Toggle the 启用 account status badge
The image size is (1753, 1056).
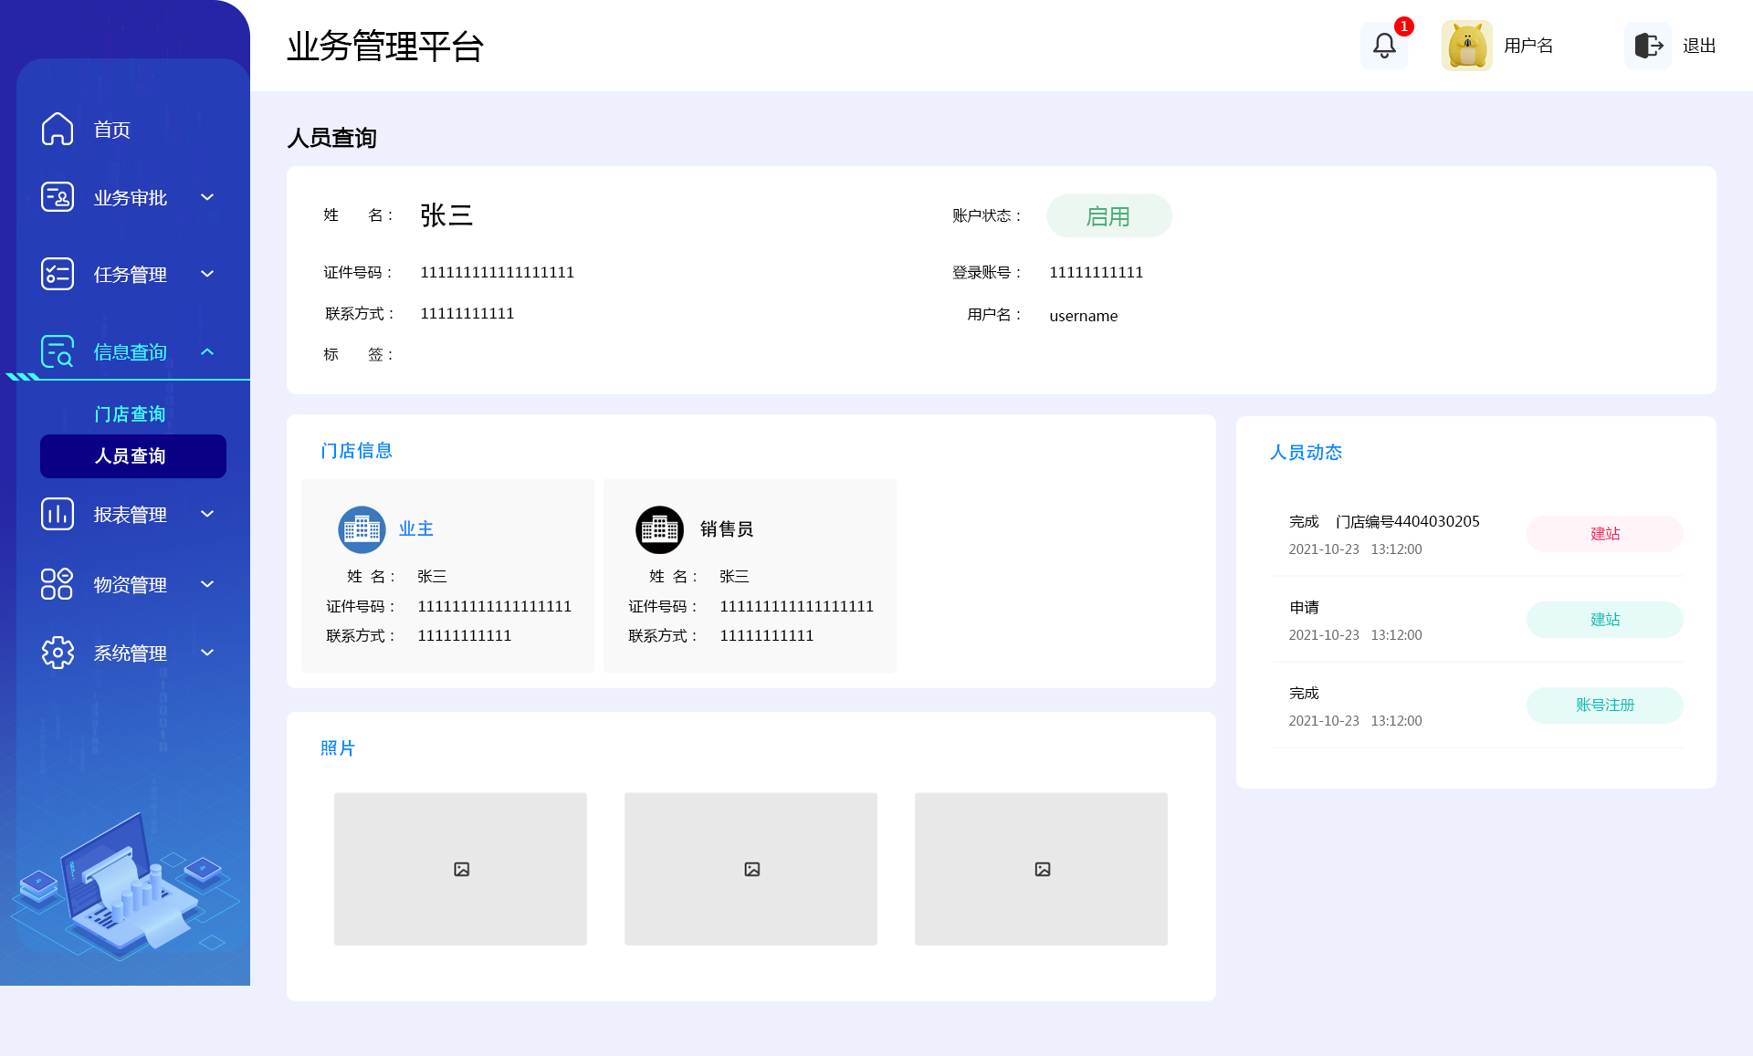pyautogui.click(x=1108, y=216)
